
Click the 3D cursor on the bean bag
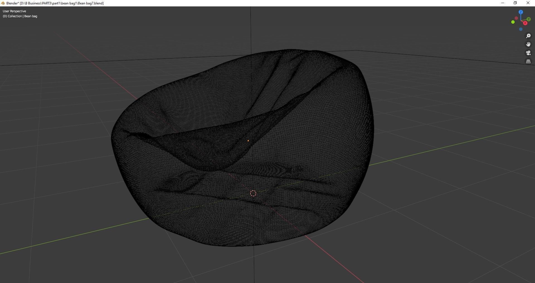(253, 193)
